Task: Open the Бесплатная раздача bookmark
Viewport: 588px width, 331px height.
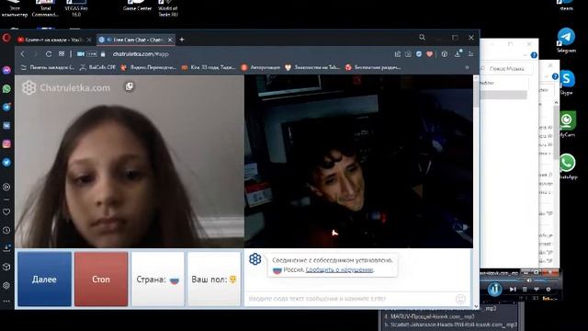Action: (374, 67)
